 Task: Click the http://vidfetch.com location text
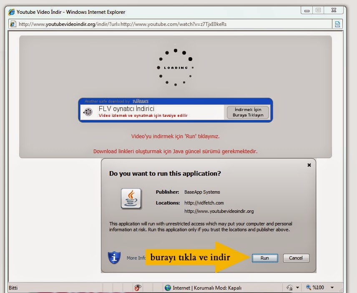[x=204, y=203]
